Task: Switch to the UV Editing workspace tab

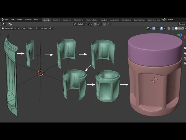Action: click(79, 20)
